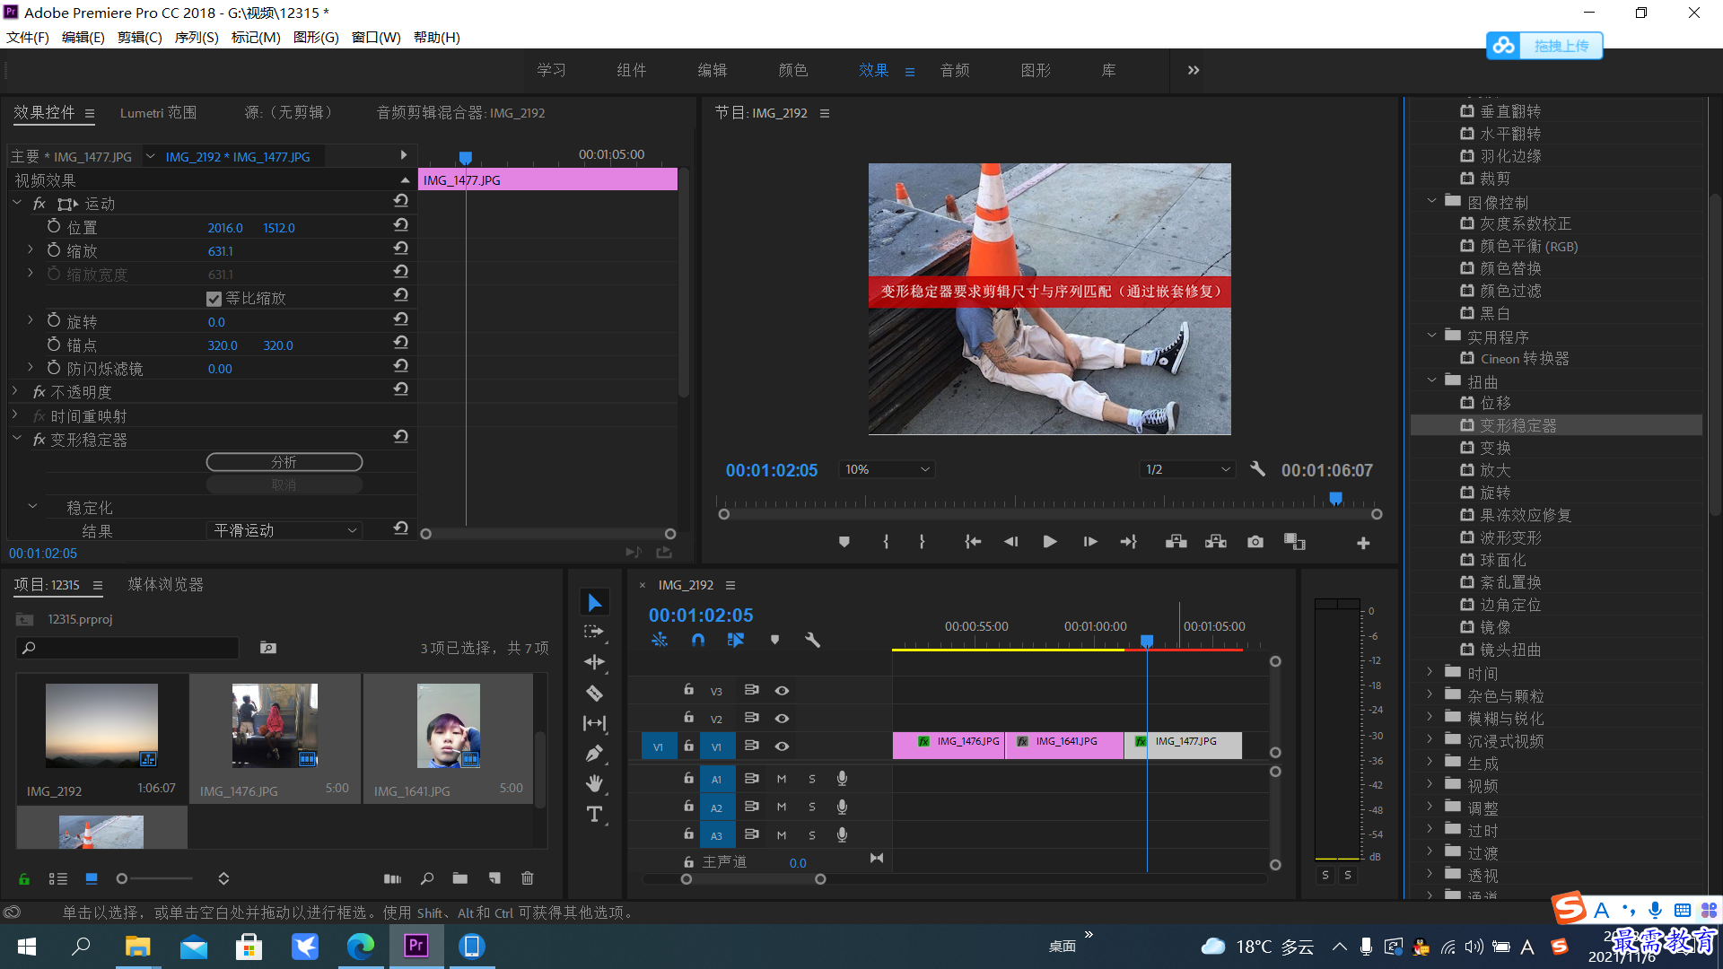Open the Markers menu
Viewport: 1723px width, 969px height.
[x=256, y=37]
